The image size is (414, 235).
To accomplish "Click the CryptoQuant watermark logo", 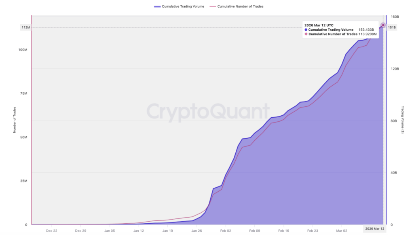I will tap(207, 111).
